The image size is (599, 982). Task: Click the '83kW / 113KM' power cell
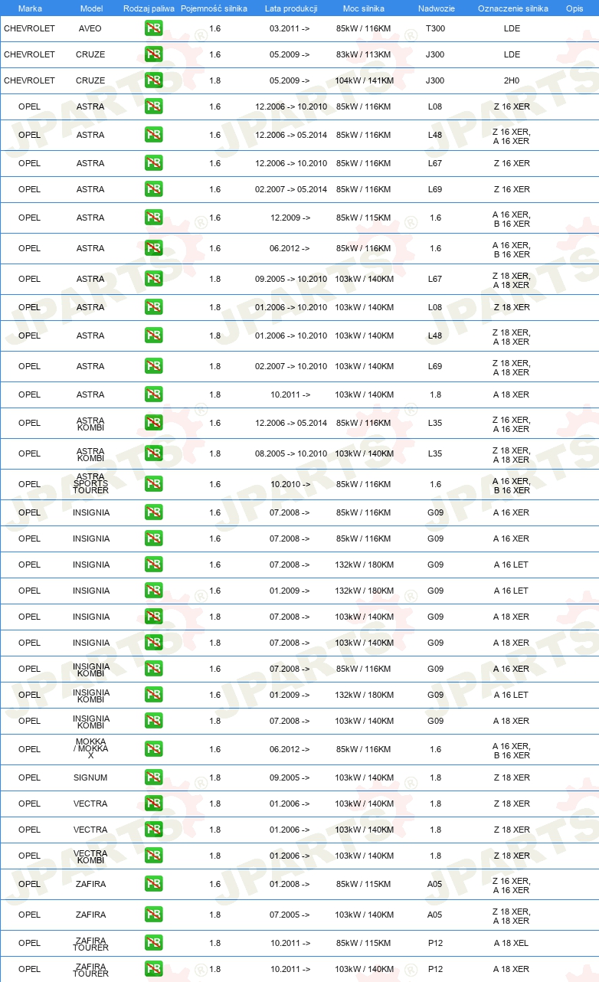tap(364, 54)
